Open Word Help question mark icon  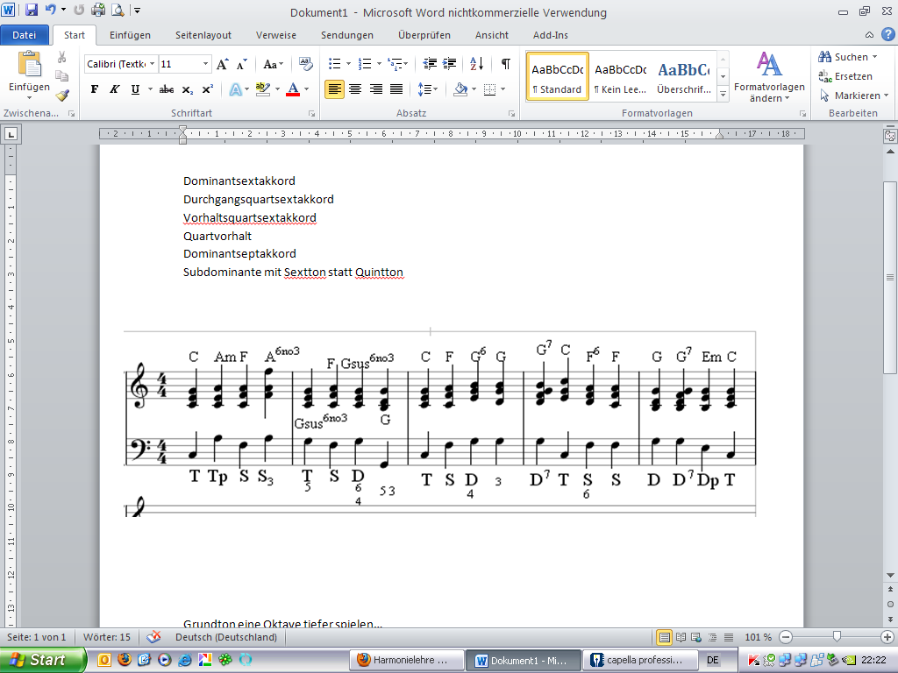click(x=887, y=34)
